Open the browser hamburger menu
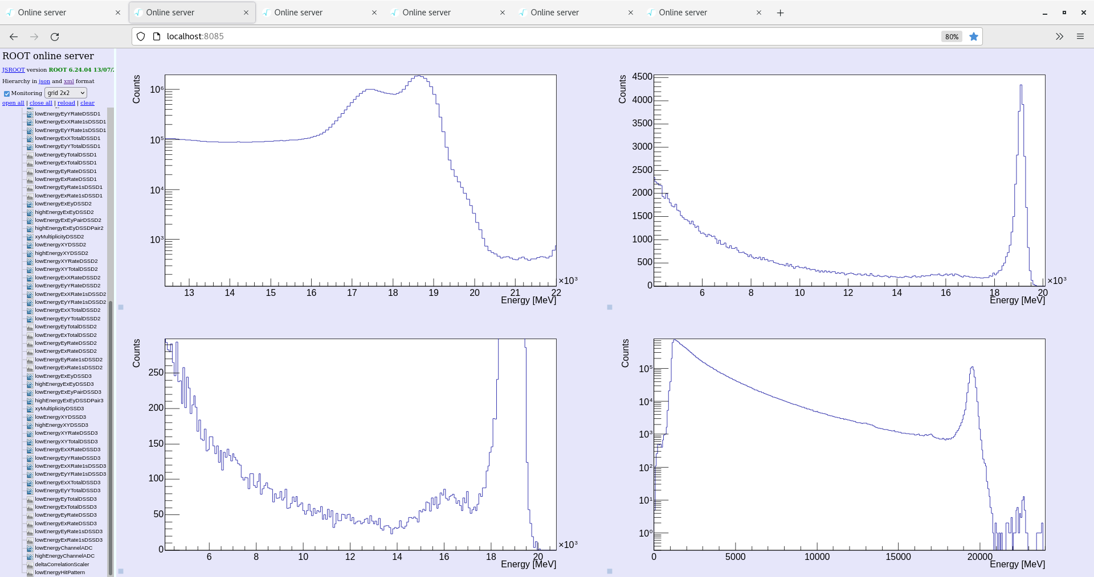The height and width of the screenshot is (577, 1094). [x=1080, y=36]
